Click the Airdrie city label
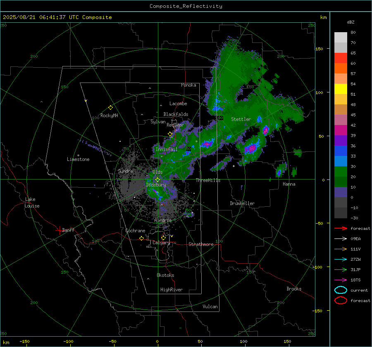Screen dimensions: 372x347 tap(163, 220)
